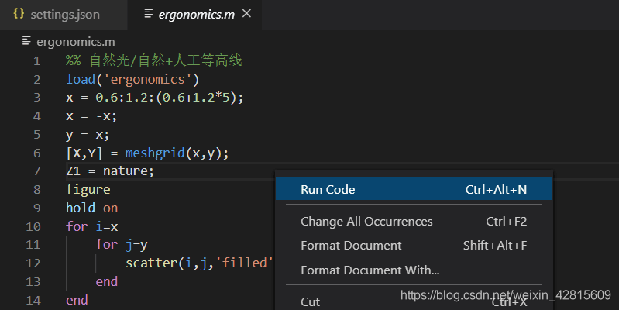
Task: Click 'hold on' on line 9
Action: pos(91,208)
